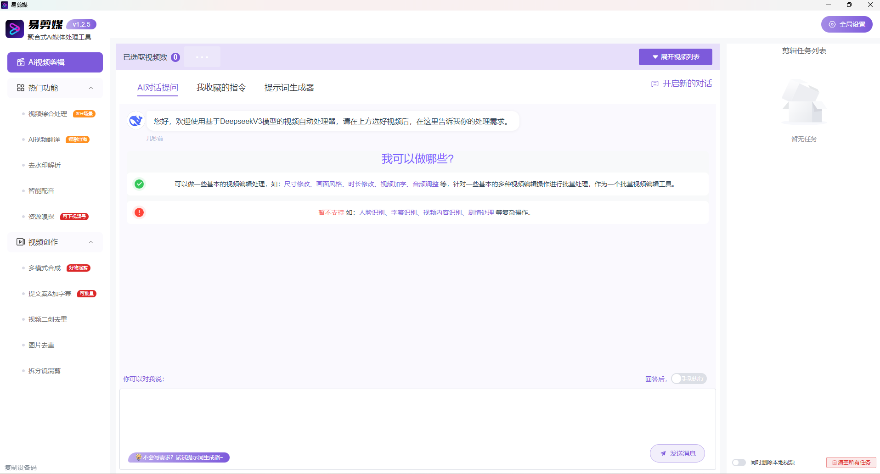Switch to 提示词生成器 tab
The image size is (880, 474).
coord(289,88)
